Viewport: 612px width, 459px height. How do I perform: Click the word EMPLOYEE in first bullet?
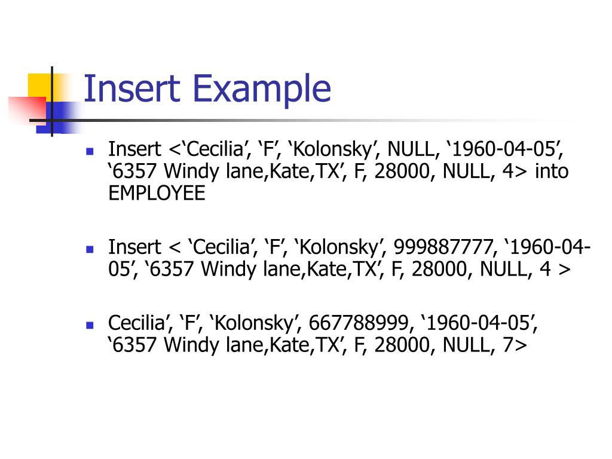point(157,193)
